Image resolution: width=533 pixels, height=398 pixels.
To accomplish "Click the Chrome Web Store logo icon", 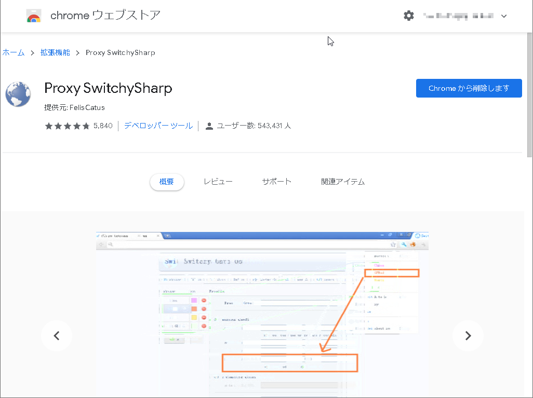I will point(34,16).
